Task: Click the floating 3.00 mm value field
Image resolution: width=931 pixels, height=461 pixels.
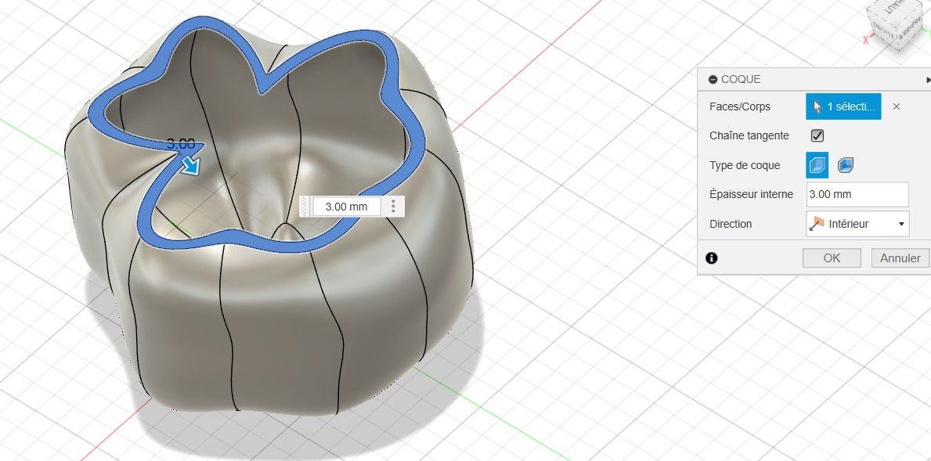Action: (x=346, y=207)
